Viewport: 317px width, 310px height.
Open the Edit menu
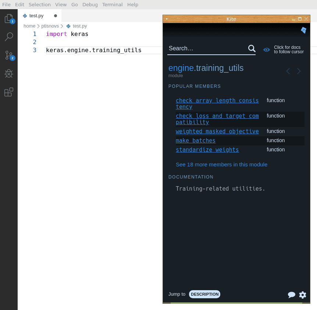tap(19, 5)
